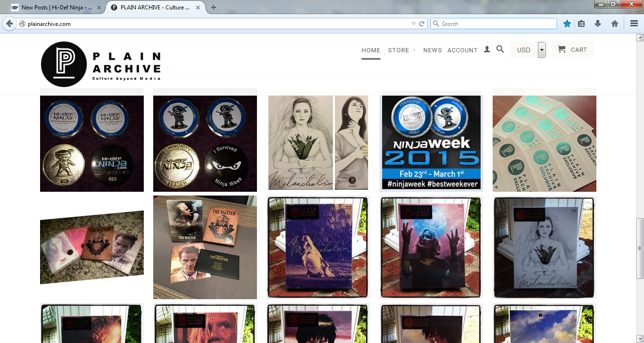Open the bookmarks list icon in toolbar

[581, 24]
